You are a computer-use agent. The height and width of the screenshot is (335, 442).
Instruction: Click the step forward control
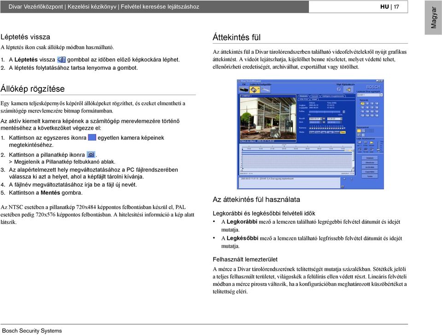click(372, 149)
